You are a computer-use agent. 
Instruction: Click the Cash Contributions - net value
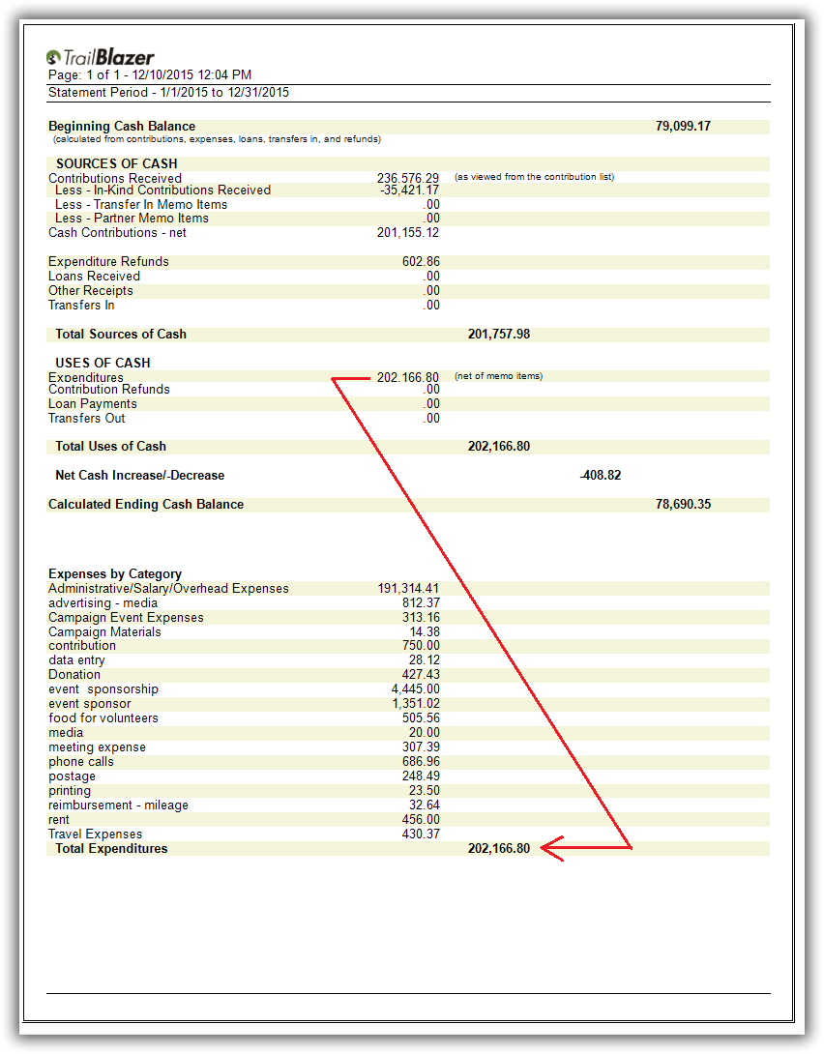coord(408,233)
